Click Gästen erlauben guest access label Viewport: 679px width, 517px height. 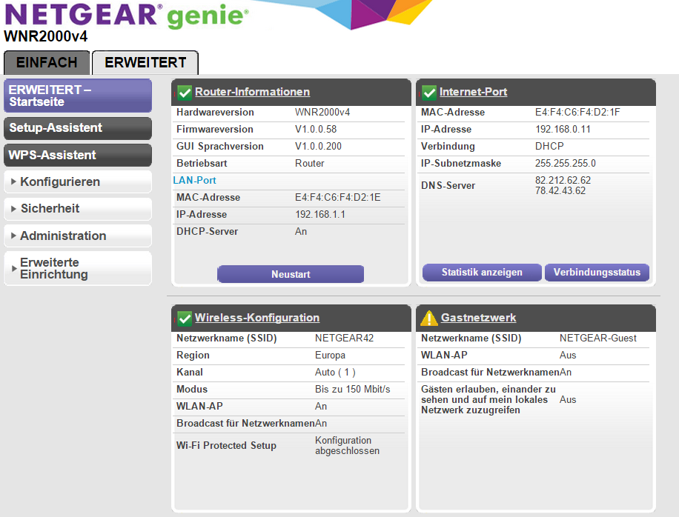(488, 400)
